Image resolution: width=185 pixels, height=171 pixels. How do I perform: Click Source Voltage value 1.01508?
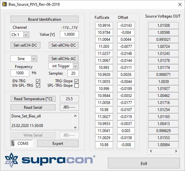pyautogui.click(x=163, y=26)
